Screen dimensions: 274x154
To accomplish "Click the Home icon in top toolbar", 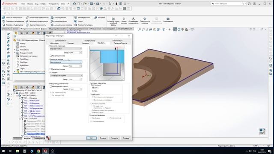I will coord(74,4).
